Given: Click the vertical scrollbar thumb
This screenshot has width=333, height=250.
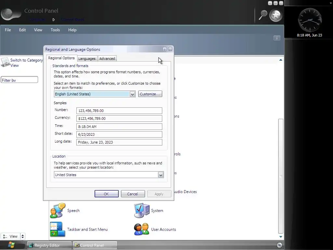Looking at the screenshot, I should tap(281, 176).
